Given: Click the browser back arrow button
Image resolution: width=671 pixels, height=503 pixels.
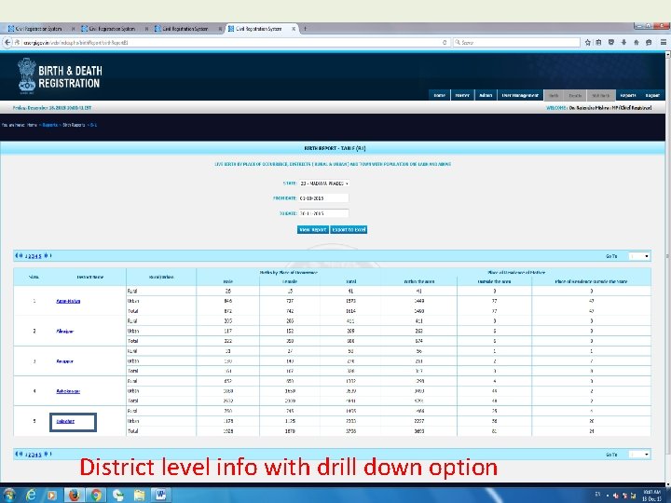Looking at the screenshot, I should [7, 42].
